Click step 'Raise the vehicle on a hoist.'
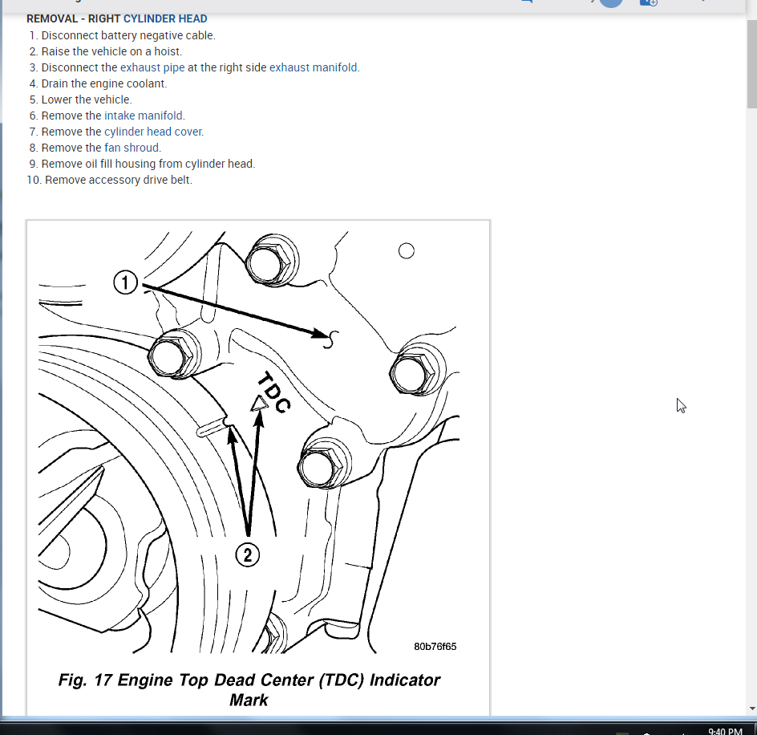The image size is (757, 735). (x=111, y=51)
